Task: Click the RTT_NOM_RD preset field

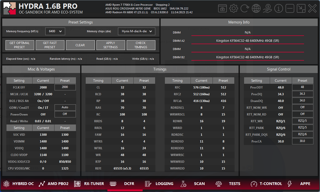Action: tap(303, 114)
